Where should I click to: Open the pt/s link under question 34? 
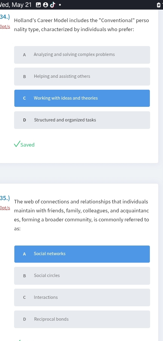[x=5, y=27]
